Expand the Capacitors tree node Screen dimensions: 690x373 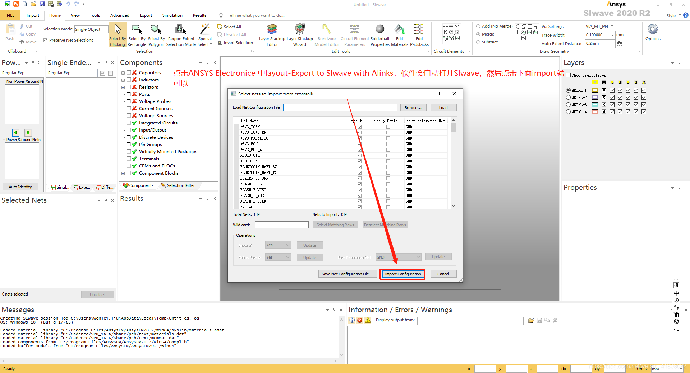[x=123, y=72]
